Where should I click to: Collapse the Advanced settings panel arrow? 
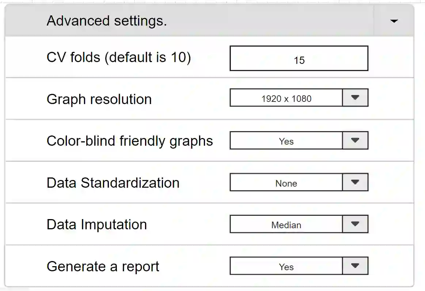tap(394, 21)
